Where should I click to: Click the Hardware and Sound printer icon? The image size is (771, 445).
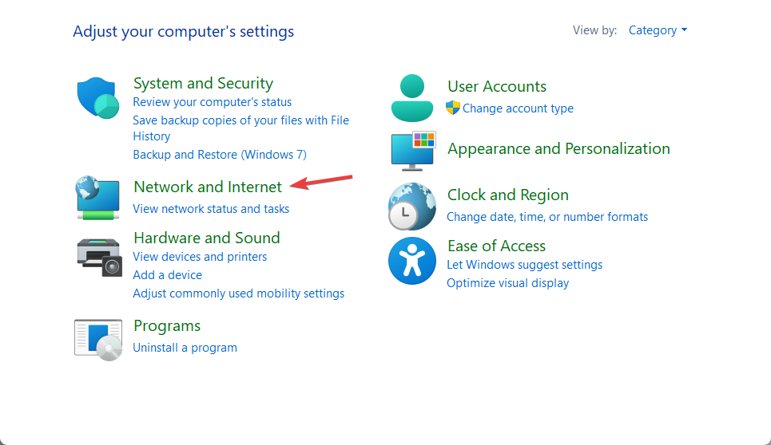(99, 257)
